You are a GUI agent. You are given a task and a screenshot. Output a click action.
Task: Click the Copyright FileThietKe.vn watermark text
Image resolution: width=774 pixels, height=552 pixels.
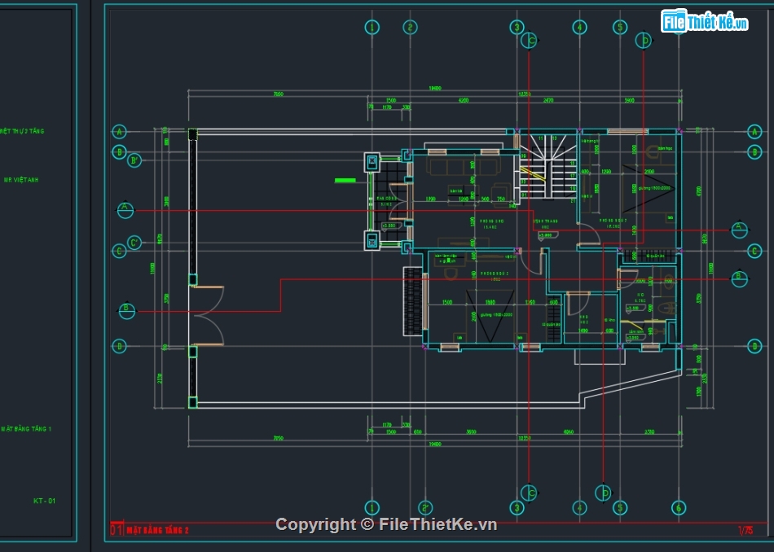click(386, 525)
